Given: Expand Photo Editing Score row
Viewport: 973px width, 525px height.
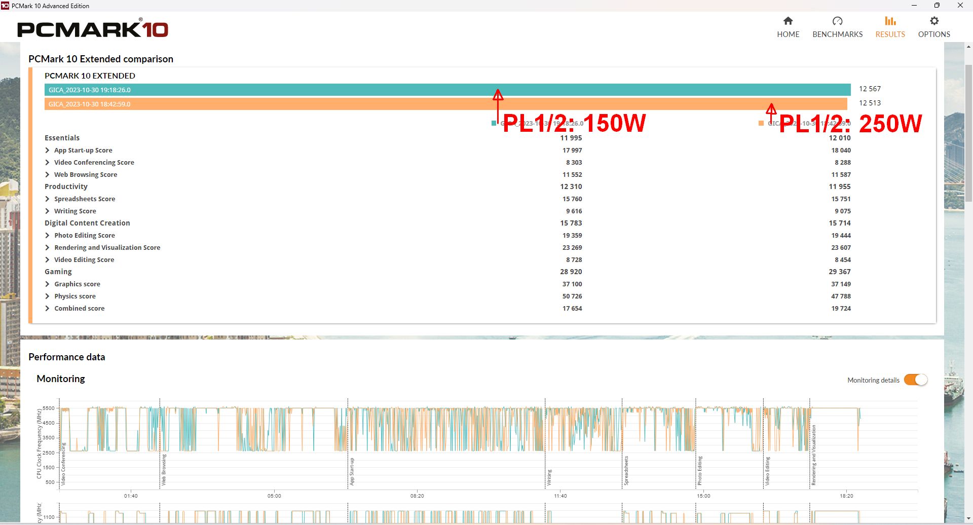Looking at the screenshot, I should [x=47, y=235].
